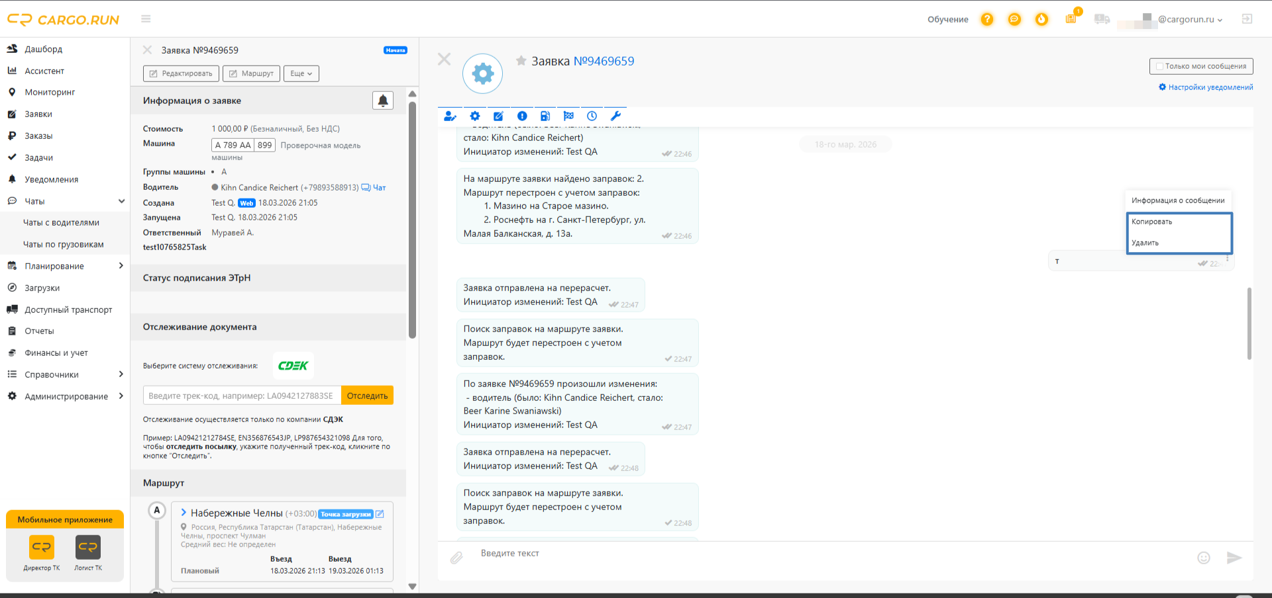The image size is (1272, 598).
Task: Click the send message arrow icon
Action: 1234,558
